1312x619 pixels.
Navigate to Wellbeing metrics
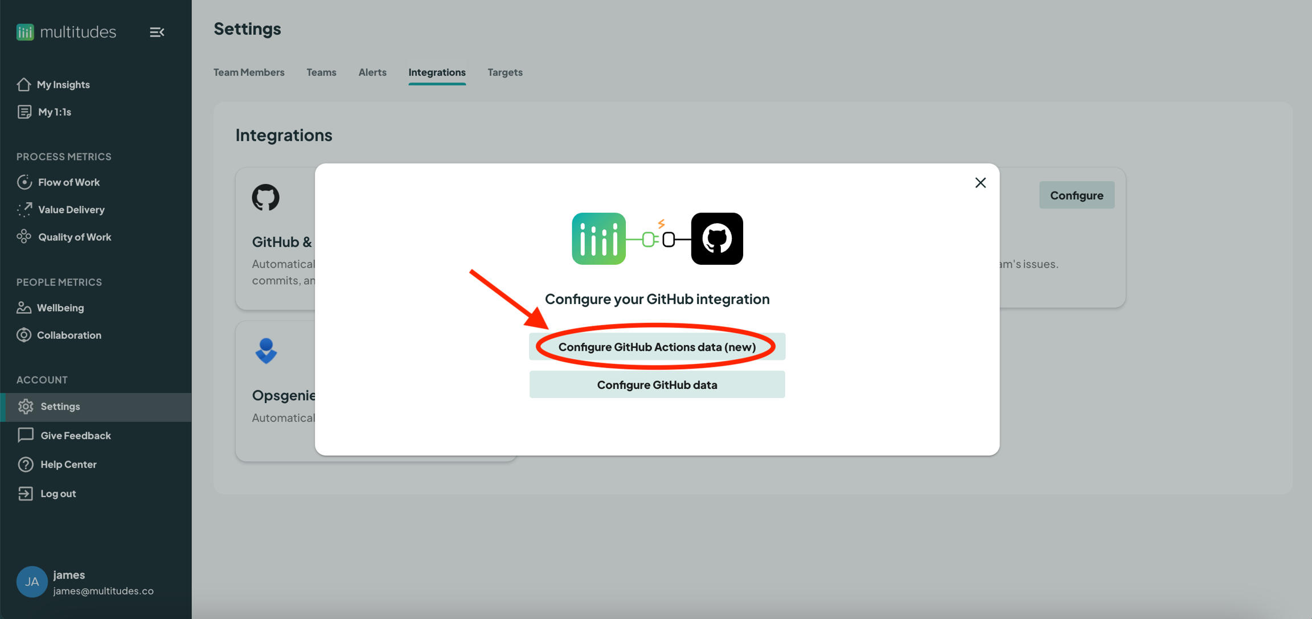click(60, 308)
